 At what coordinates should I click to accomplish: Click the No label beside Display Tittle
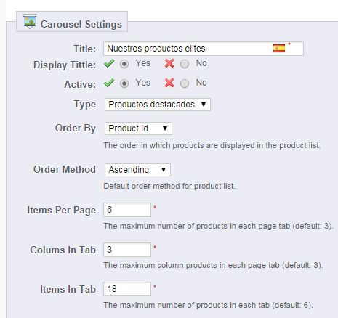[201, 63]
